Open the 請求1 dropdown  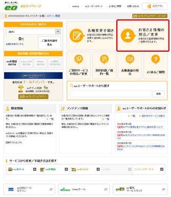click(x=33, y=32)
